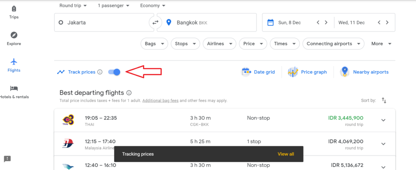Open the Economy class dropdown
This screenshot has height=170, width=416.
(152, 6)
